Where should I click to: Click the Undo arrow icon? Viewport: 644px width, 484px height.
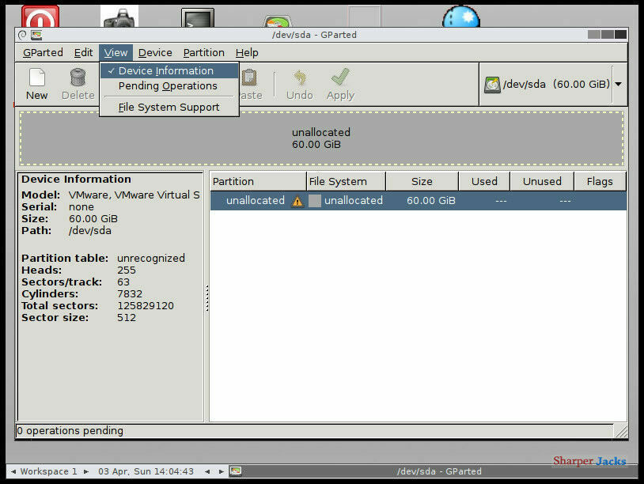pyautogui.click(x=300, y=78)
